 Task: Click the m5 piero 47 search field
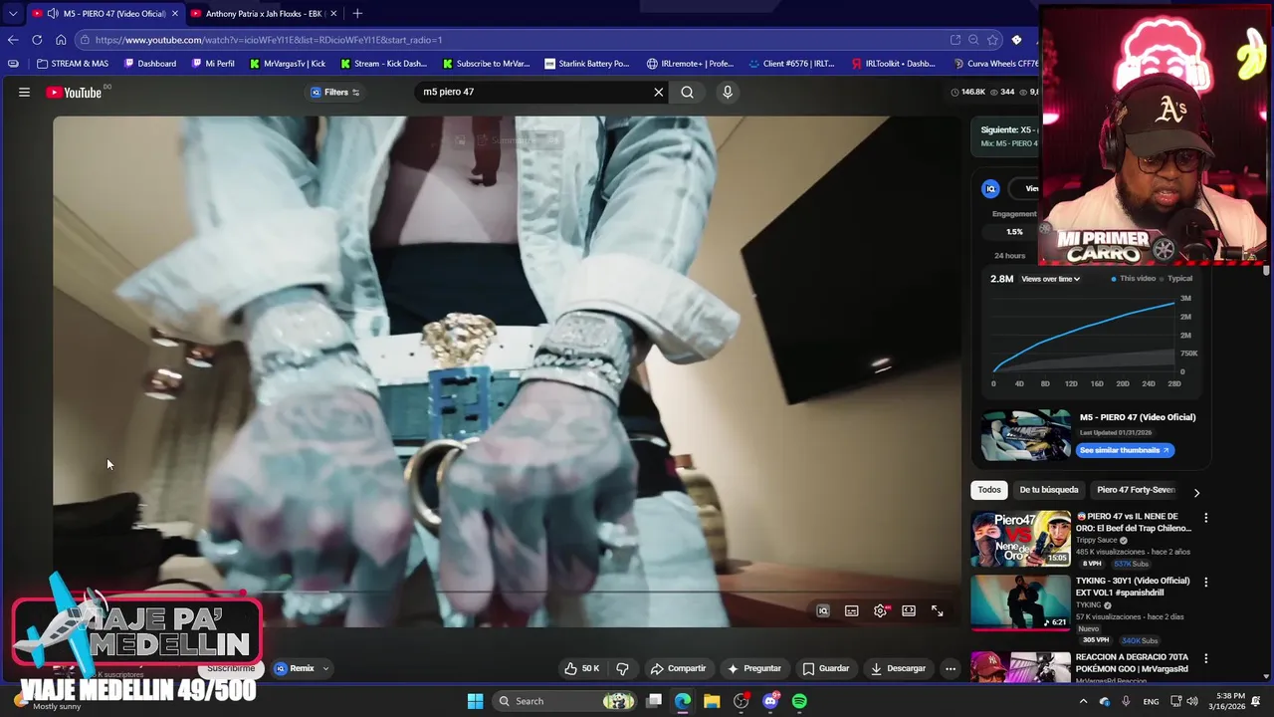click(532, 92)
